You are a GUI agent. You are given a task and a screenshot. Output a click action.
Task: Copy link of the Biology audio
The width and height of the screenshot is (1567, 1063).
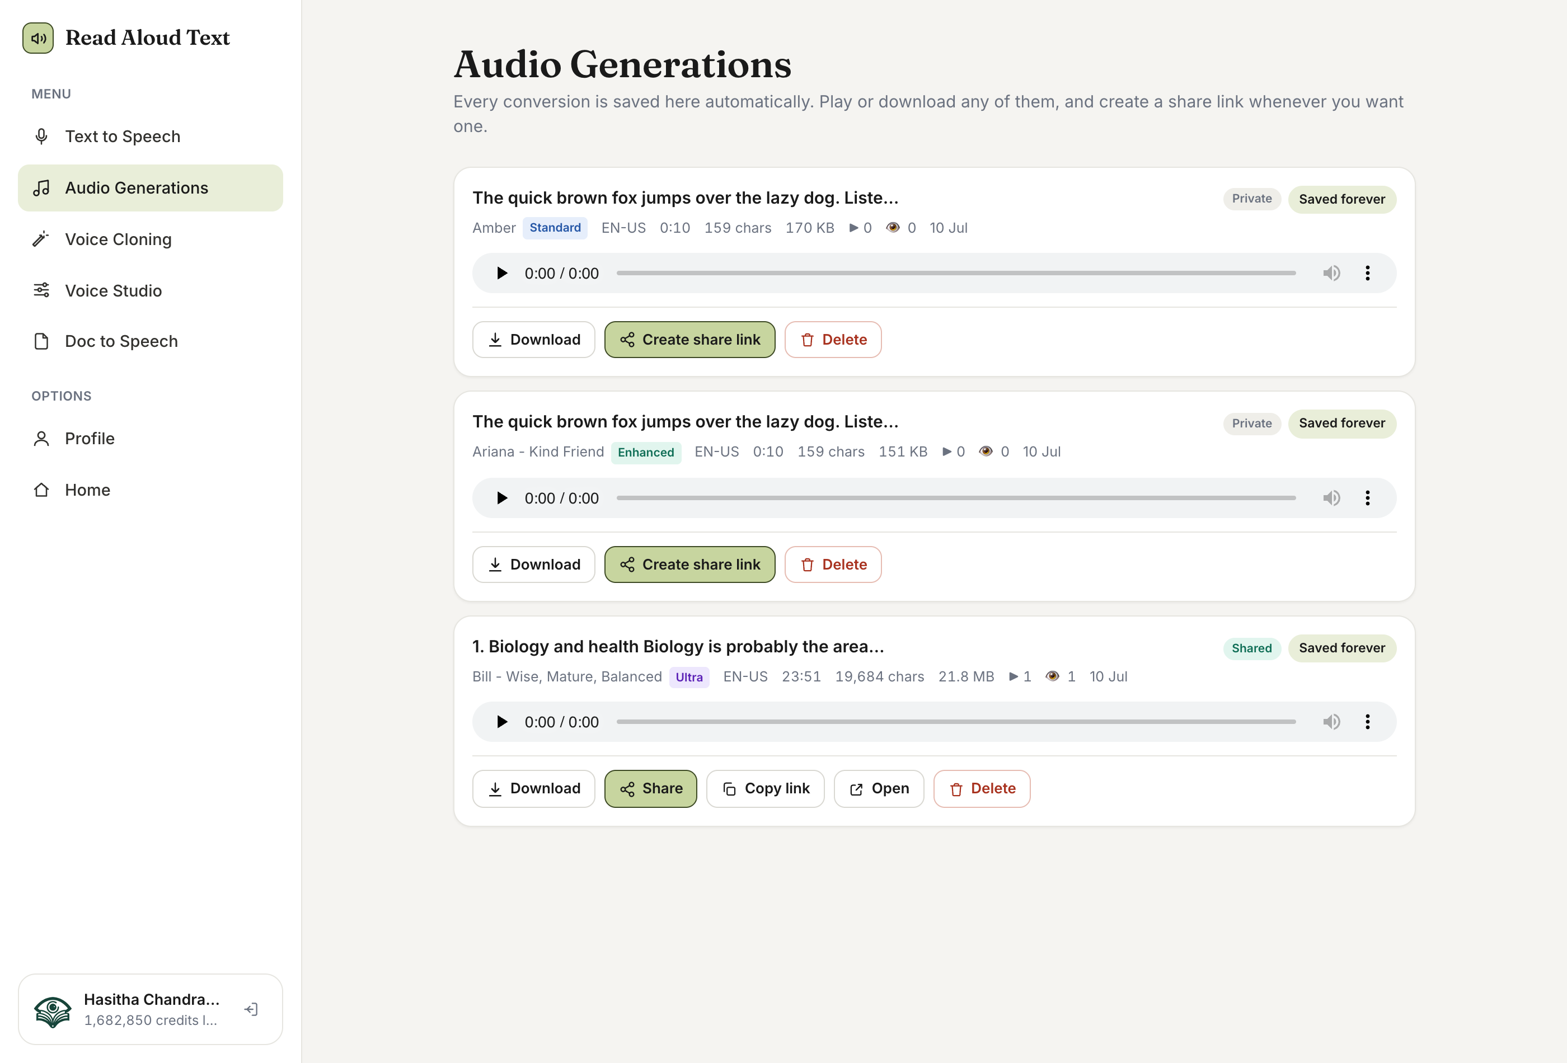click(x=765, y=789)
